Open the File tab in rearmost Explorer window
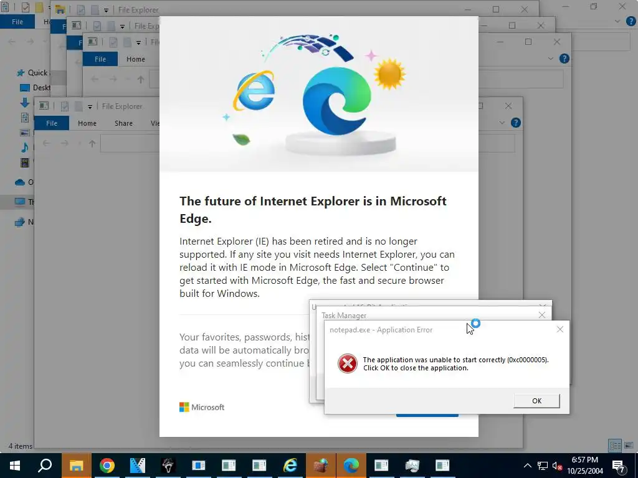The height and width of the screenshot is (478, 638). click(17, 22)
